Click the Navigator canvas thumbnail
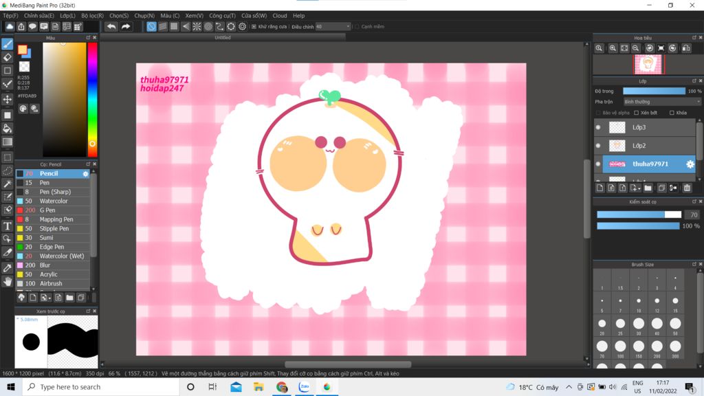704x396 pixels. 648,64
